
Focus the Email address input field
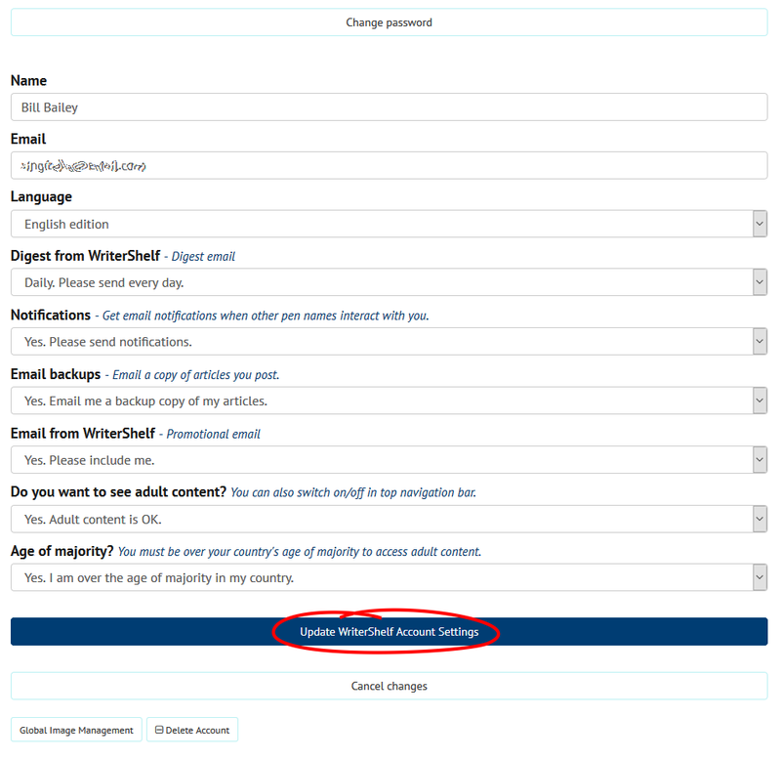click(x=389, y=165)
